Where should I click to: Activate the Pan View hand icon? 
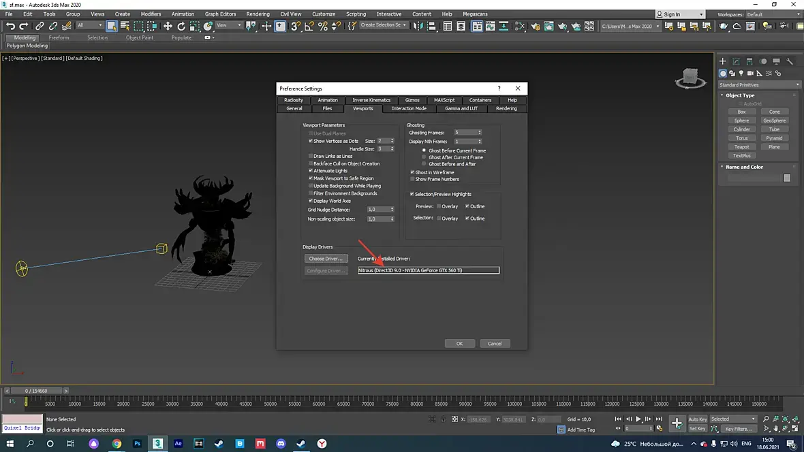tap(775, 429)
